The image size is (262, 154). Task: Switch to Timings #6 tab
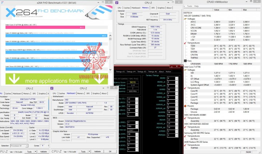tap(152, 71)
